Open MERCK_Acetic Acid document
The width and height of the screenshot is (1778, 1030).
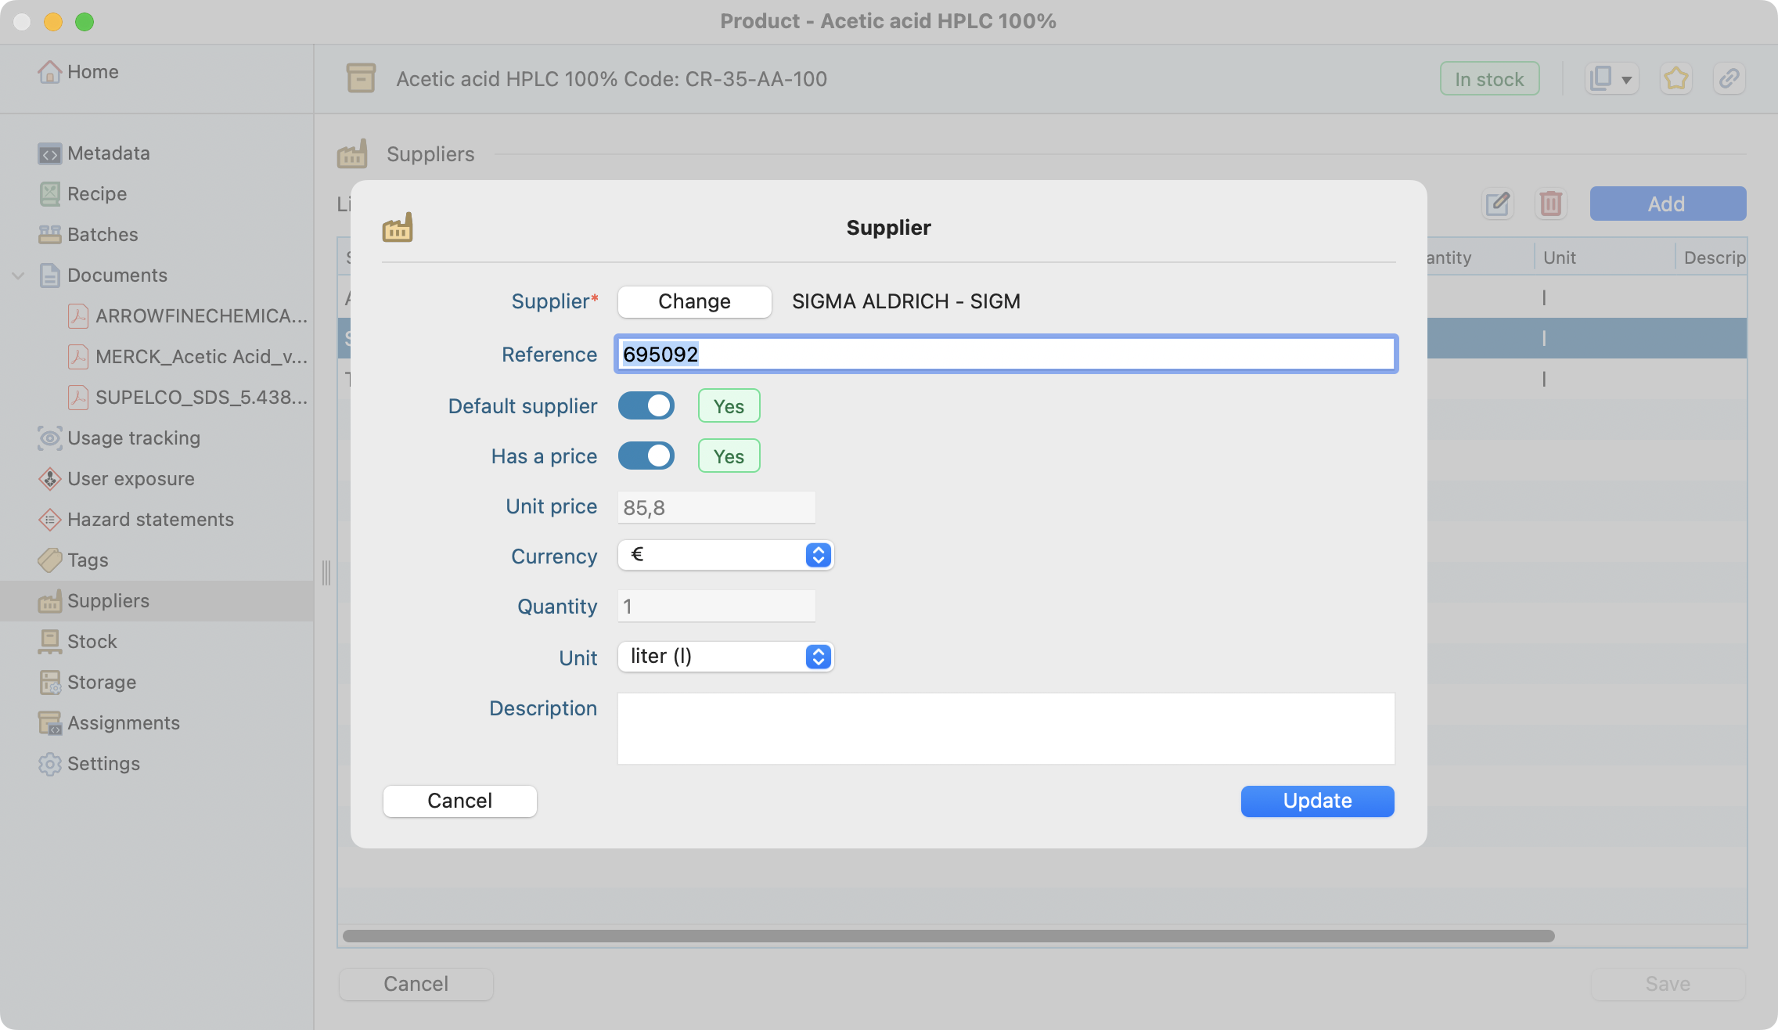(200, 357)
